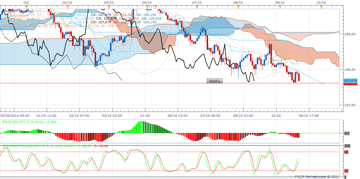Image resolution: width=360 pixels, height=179 pixels.
Task: Click the stochastic 80 level label
Action: pos(347,152)
